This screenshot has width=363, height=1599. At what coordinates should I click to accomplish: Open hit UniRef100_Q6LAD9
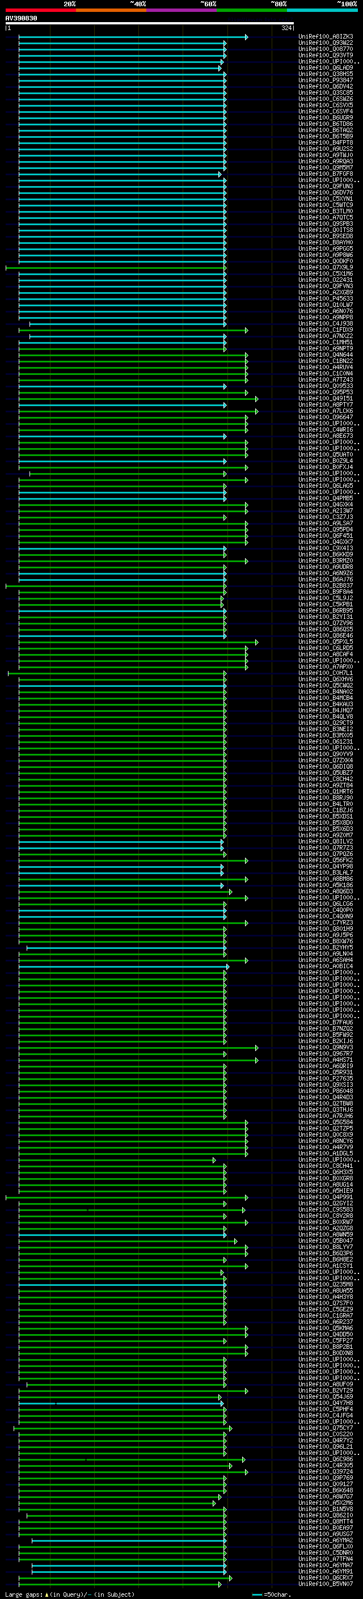point(326,67)
